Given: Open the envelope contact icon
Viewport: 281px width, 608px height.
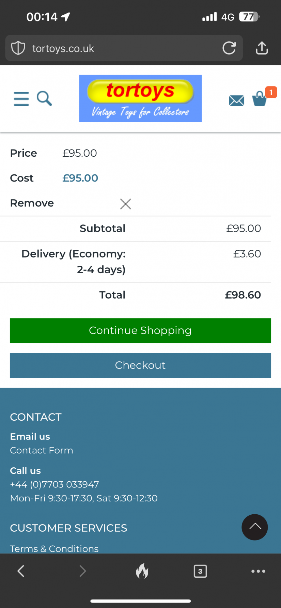Looking at the screenshot, I should click(x=236, y=100).
